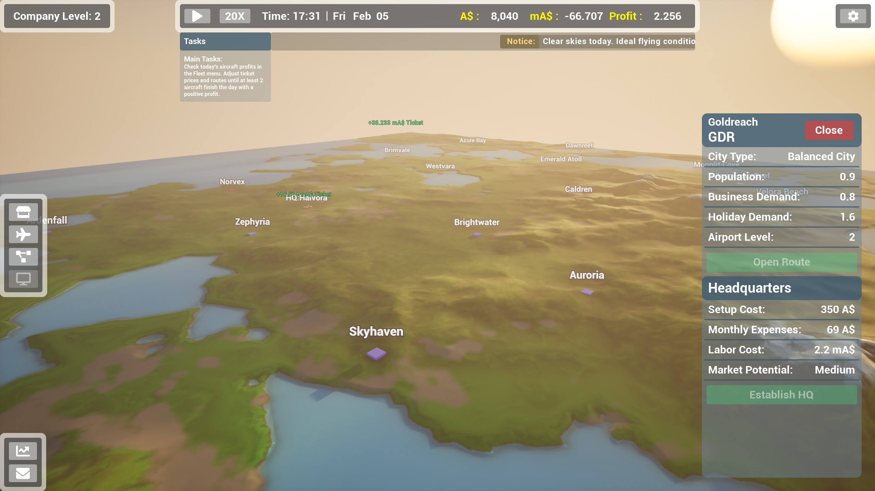Image resolution: width=875 pixels, height=491 pixels.
Task: Select the Zephyria city marker
Action: tap(252, 234)
